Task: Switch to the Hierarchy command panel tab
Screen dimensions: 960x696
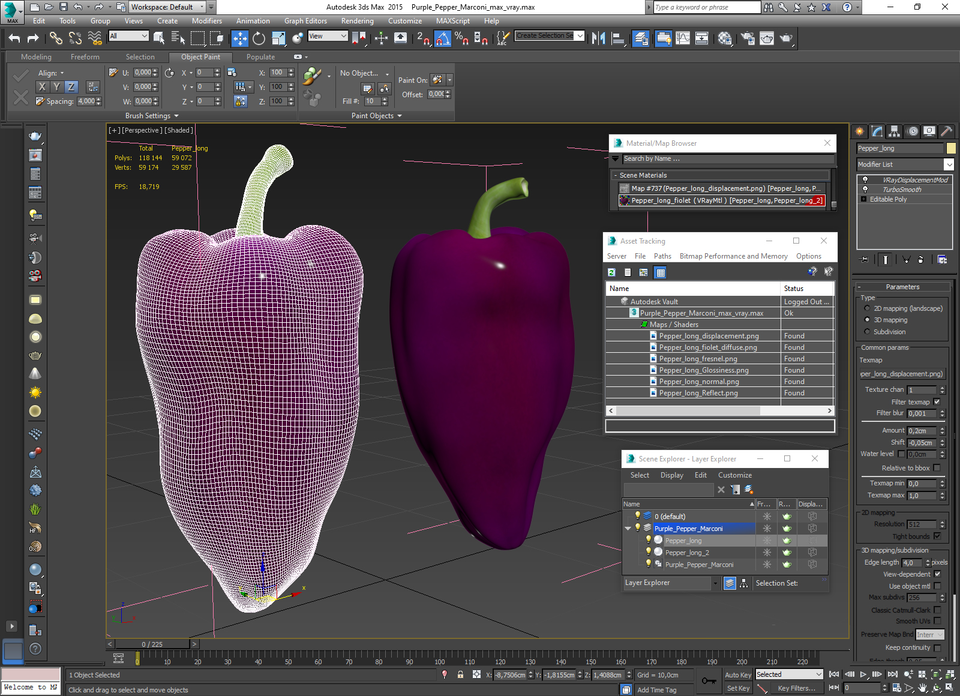Action: (x=895, y=131)
